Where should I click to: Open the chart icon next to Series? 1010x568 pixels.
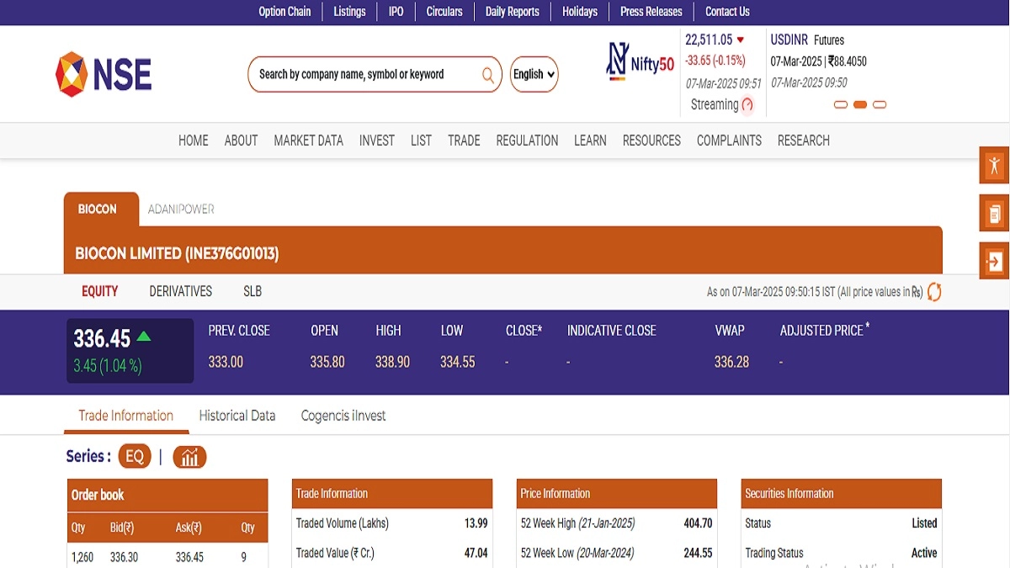pos(189,457)
